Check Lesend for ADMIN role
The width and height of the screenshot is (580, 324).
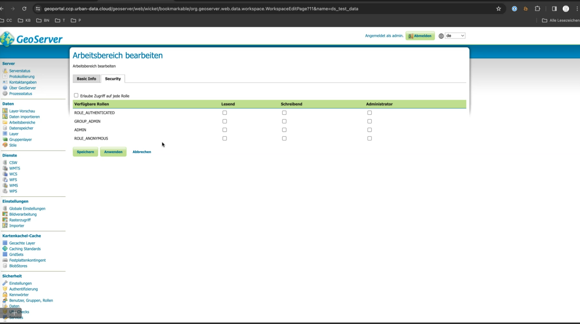(x=225, y=130)
